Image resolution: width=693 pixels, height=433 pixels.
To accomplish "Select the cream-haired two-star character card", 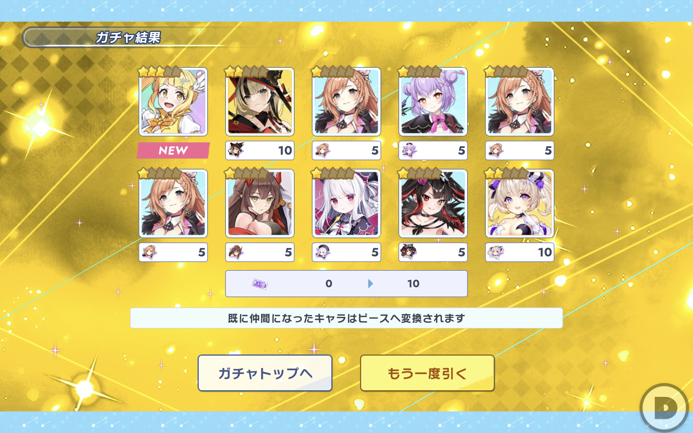I will (x=519, y=203).
